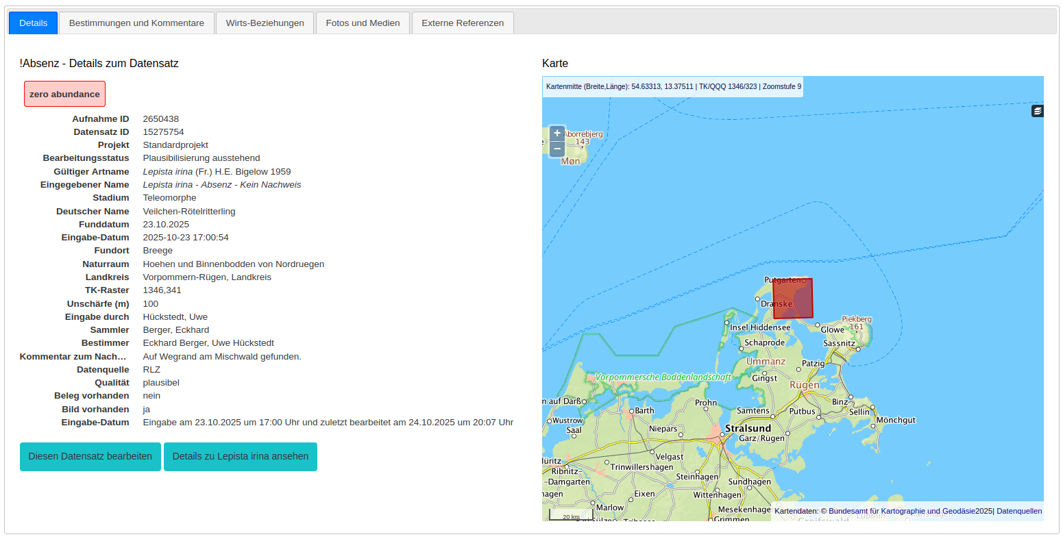
Task: Click the zero abundance badge
Action: coord(64,94)
